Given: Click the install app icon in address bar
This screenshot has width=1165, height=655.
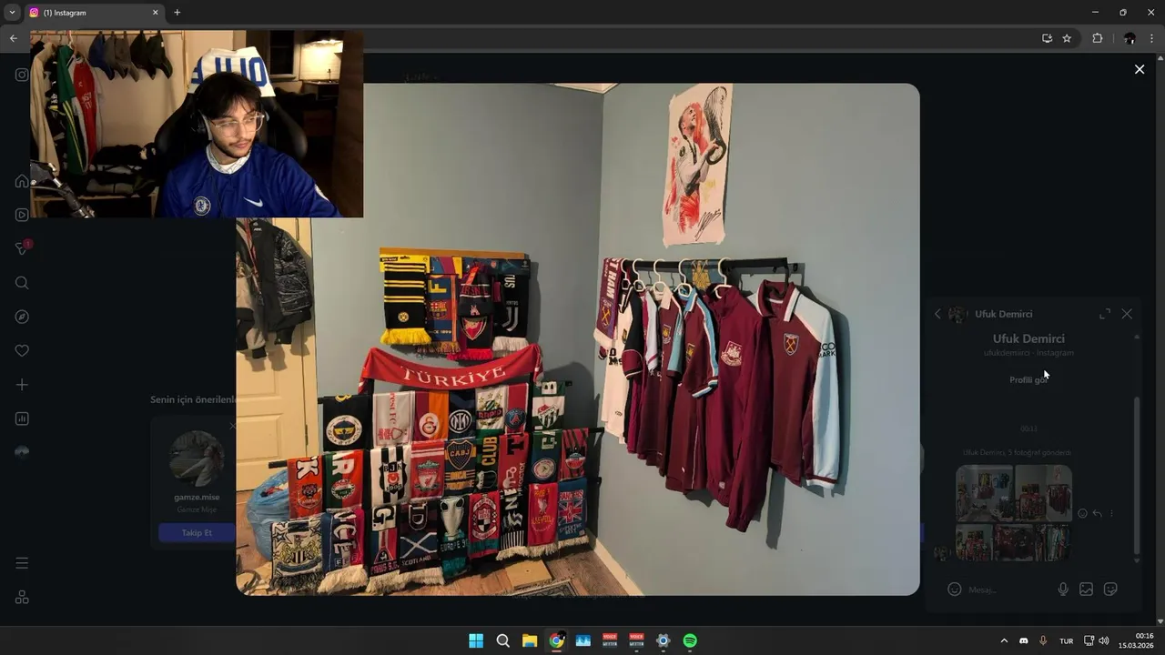Looking at the screenshot, I should click(x=1047, y=38).
